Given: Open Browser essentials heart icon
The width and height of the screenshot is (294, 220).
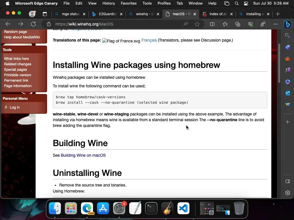Looking at the screenshot, I should click(x=250, y=24).
